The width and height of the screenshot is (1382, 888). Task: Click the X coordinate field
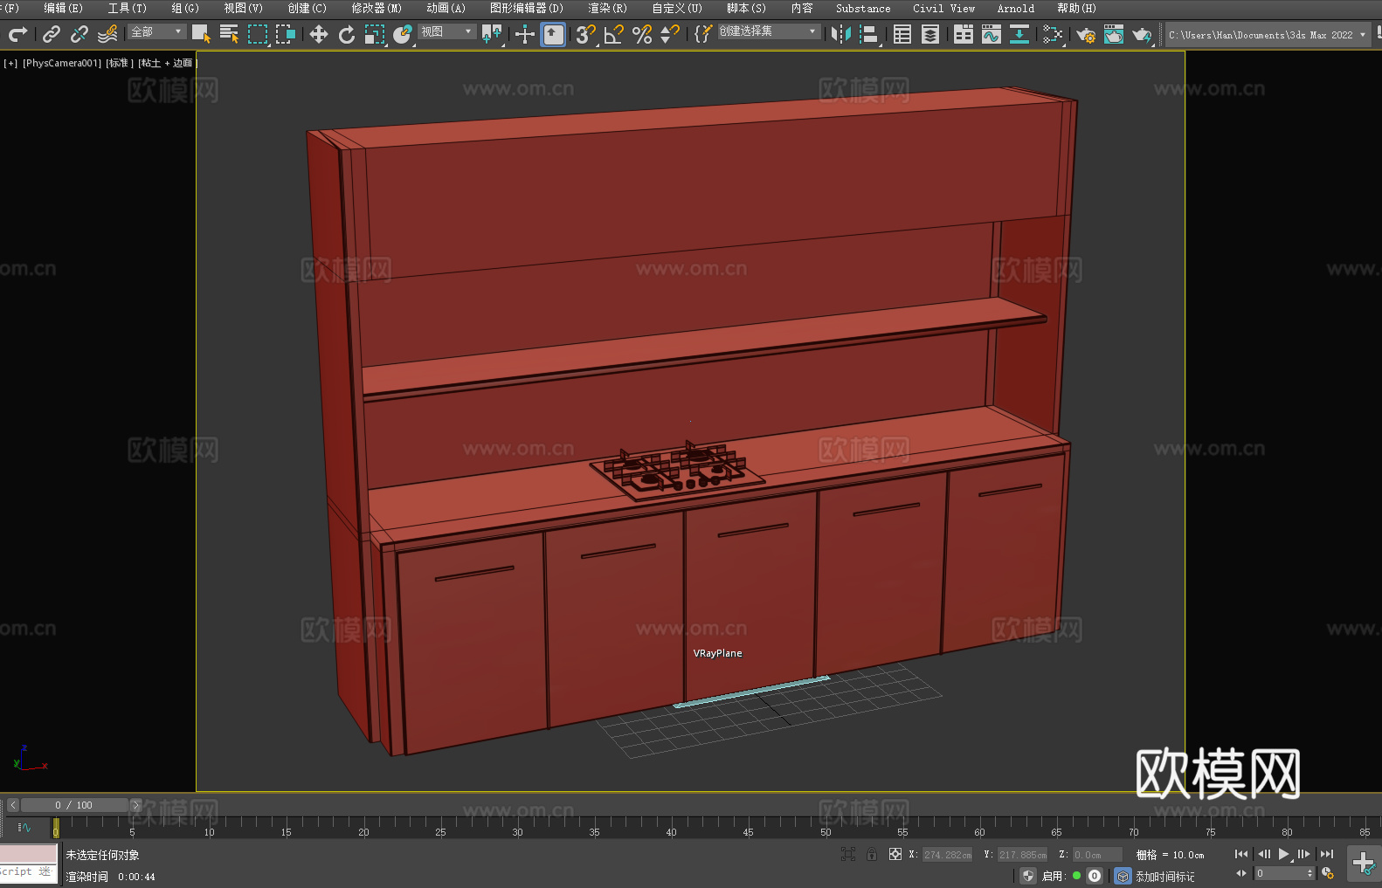point(948,855)
